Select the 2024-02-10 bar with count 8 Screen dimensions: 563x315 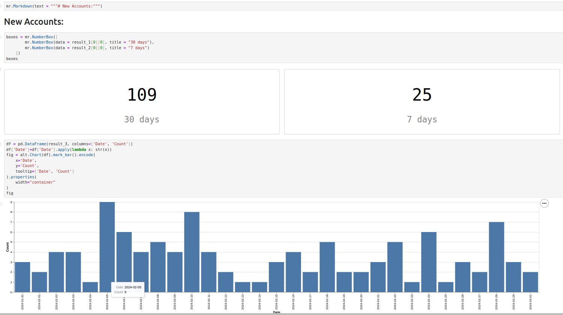click(192, 252)
